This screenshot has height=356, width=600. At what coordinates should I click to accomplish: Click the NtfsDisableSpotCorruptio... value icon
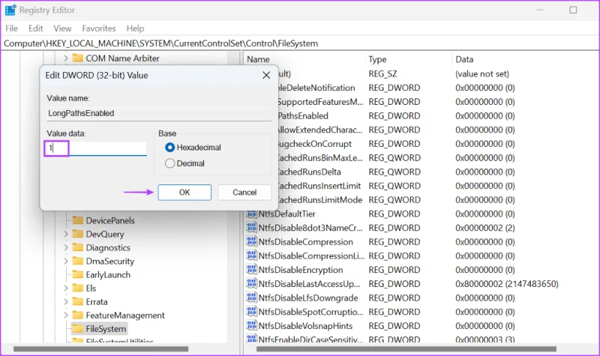[251, 312]
